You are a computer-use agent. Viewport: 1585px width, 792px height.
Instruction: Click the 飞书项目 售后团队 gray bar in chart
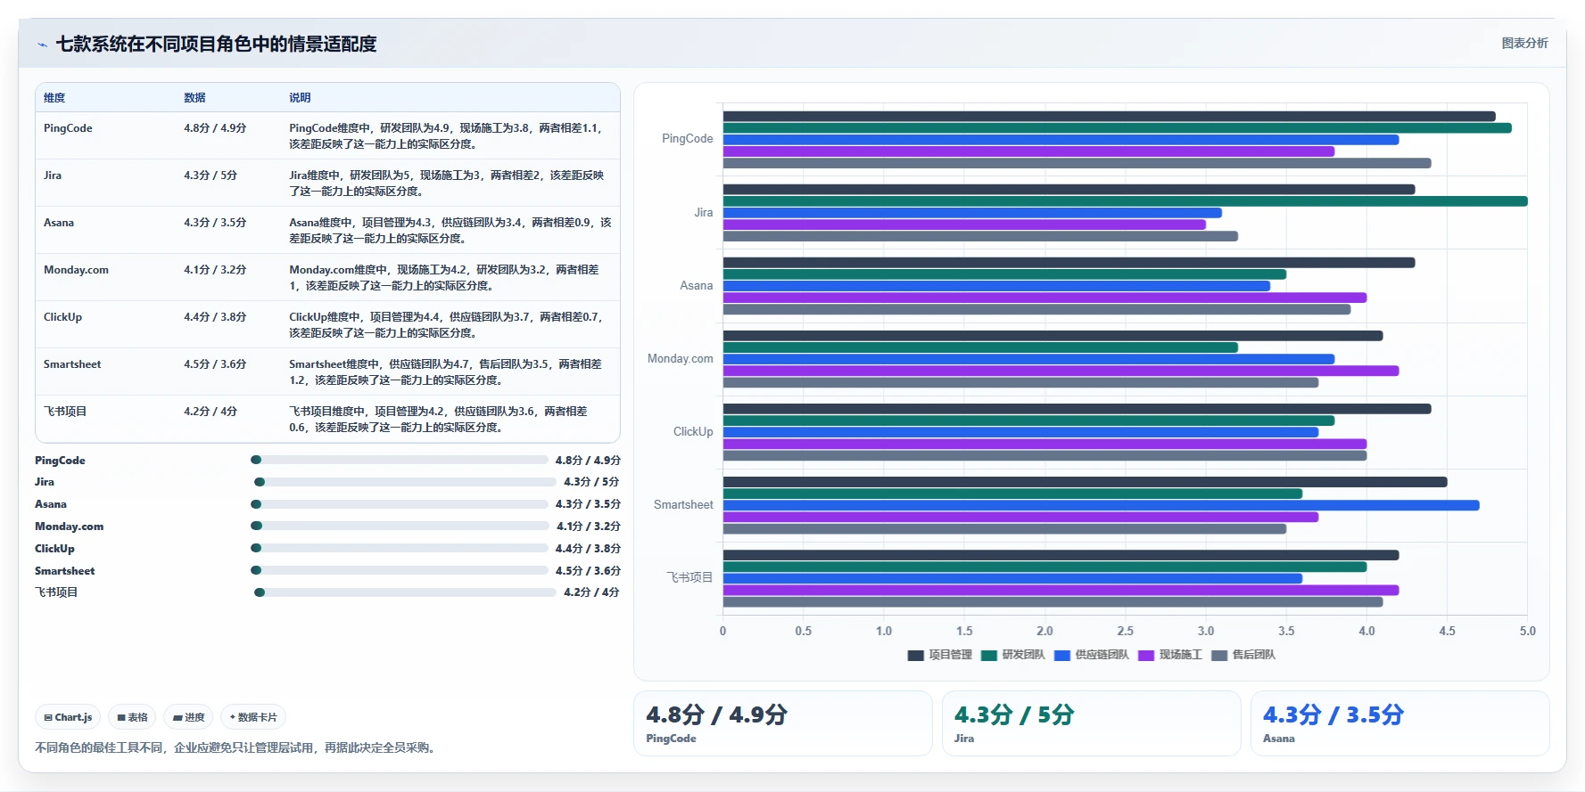[1053, 602]
